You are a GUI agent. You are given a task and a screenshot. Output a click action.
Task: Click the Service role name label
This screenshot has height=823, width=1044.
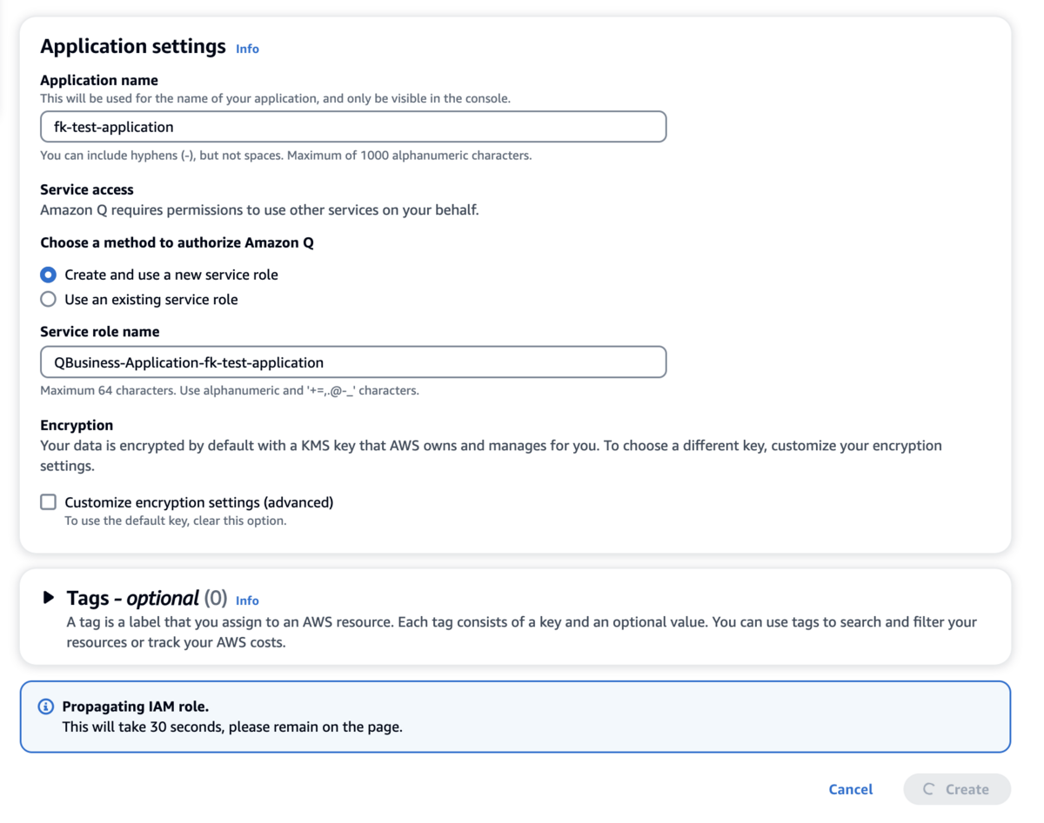(x=100, y=332)
